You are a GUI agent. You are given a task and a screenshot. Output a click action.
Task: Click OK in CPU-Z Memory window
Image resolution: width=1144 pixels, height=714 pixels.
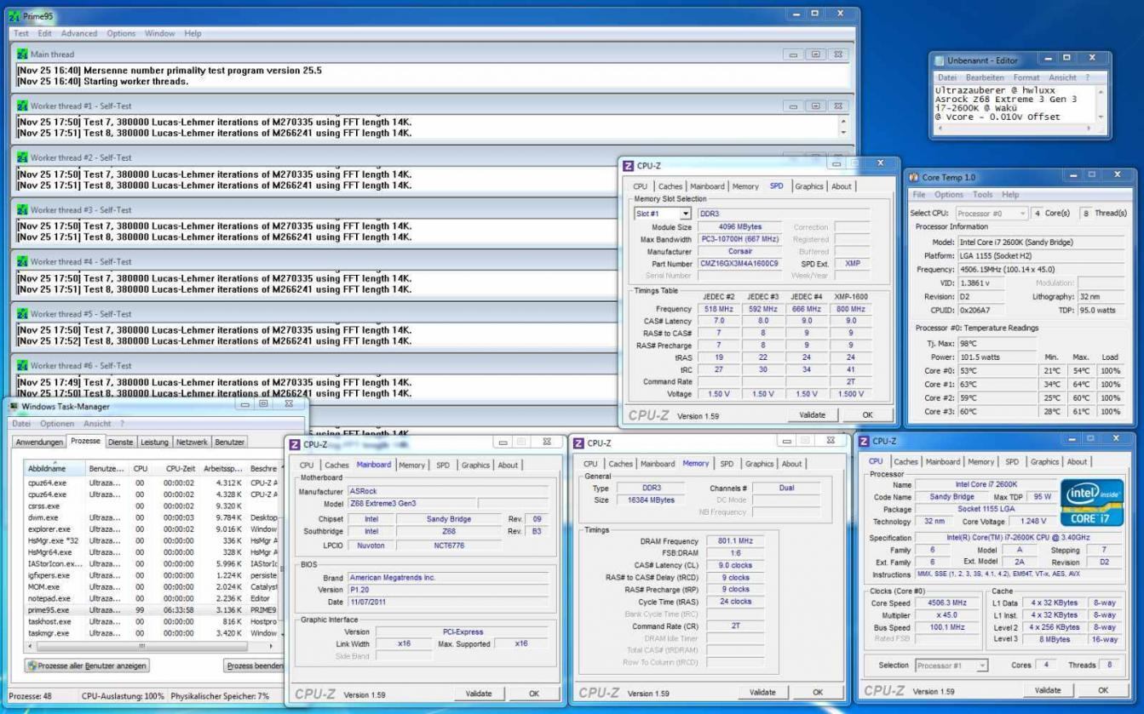819,693
